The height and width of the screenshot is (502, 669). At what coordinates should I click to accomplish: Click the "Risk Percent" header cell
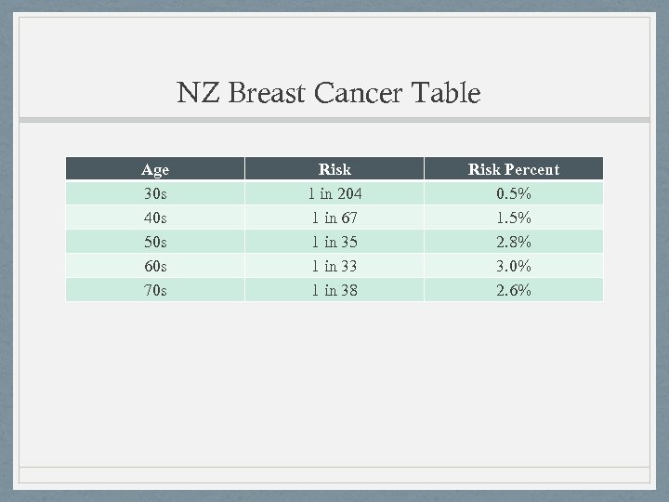tap(513, 169)
